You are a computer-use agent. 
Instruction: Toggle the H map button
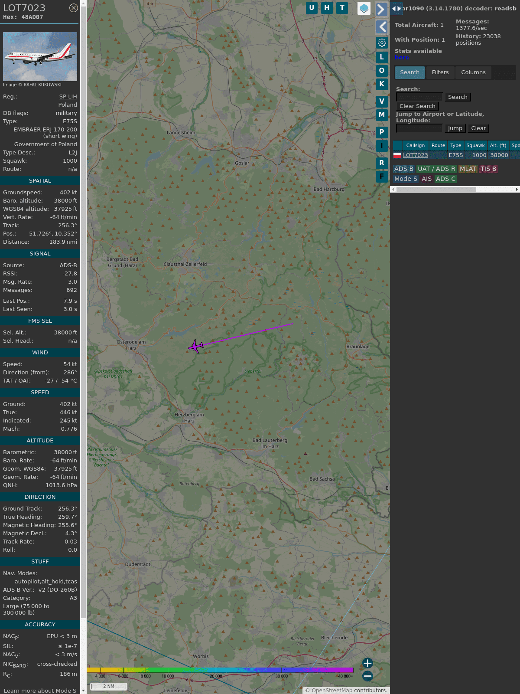(x=327, y=8)
